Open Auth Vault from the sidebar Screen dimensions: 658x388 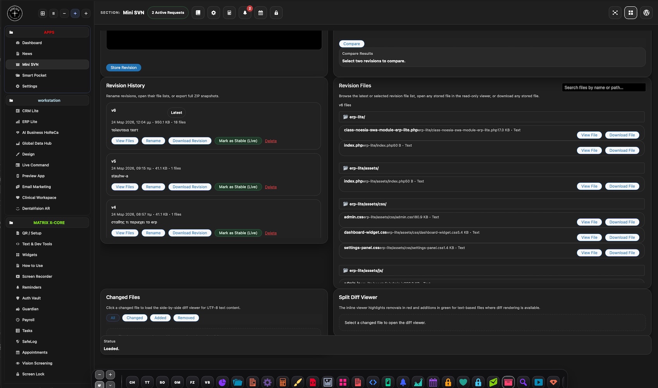[47, 298]
